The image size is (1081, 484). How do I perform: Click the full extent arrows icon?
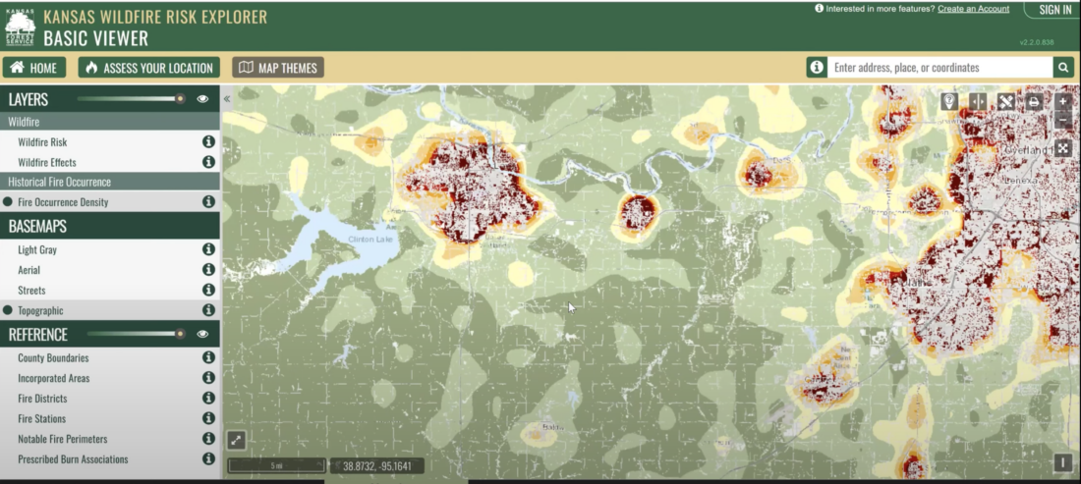(1063, 148)
